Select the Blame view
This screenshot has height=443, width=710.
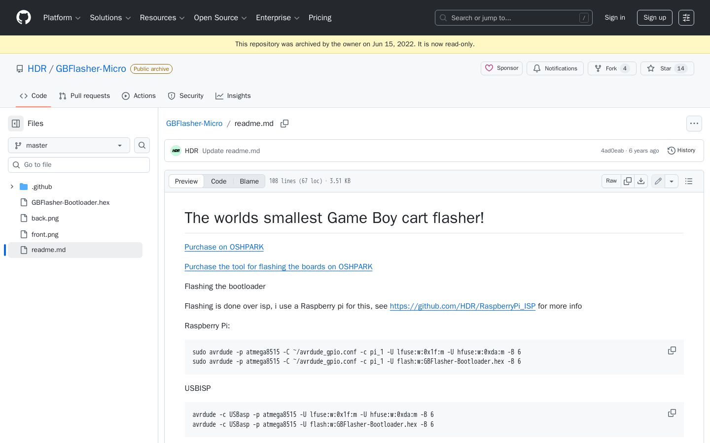pos(249,181)
